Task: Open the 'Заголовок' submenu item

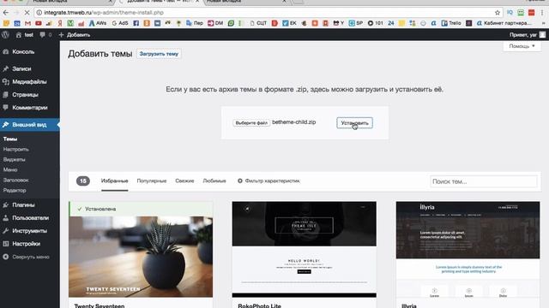Action: coord(15,181)
